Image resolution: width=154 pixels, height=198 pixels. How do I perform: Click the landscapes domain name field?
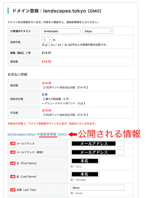tap(61, 31)
